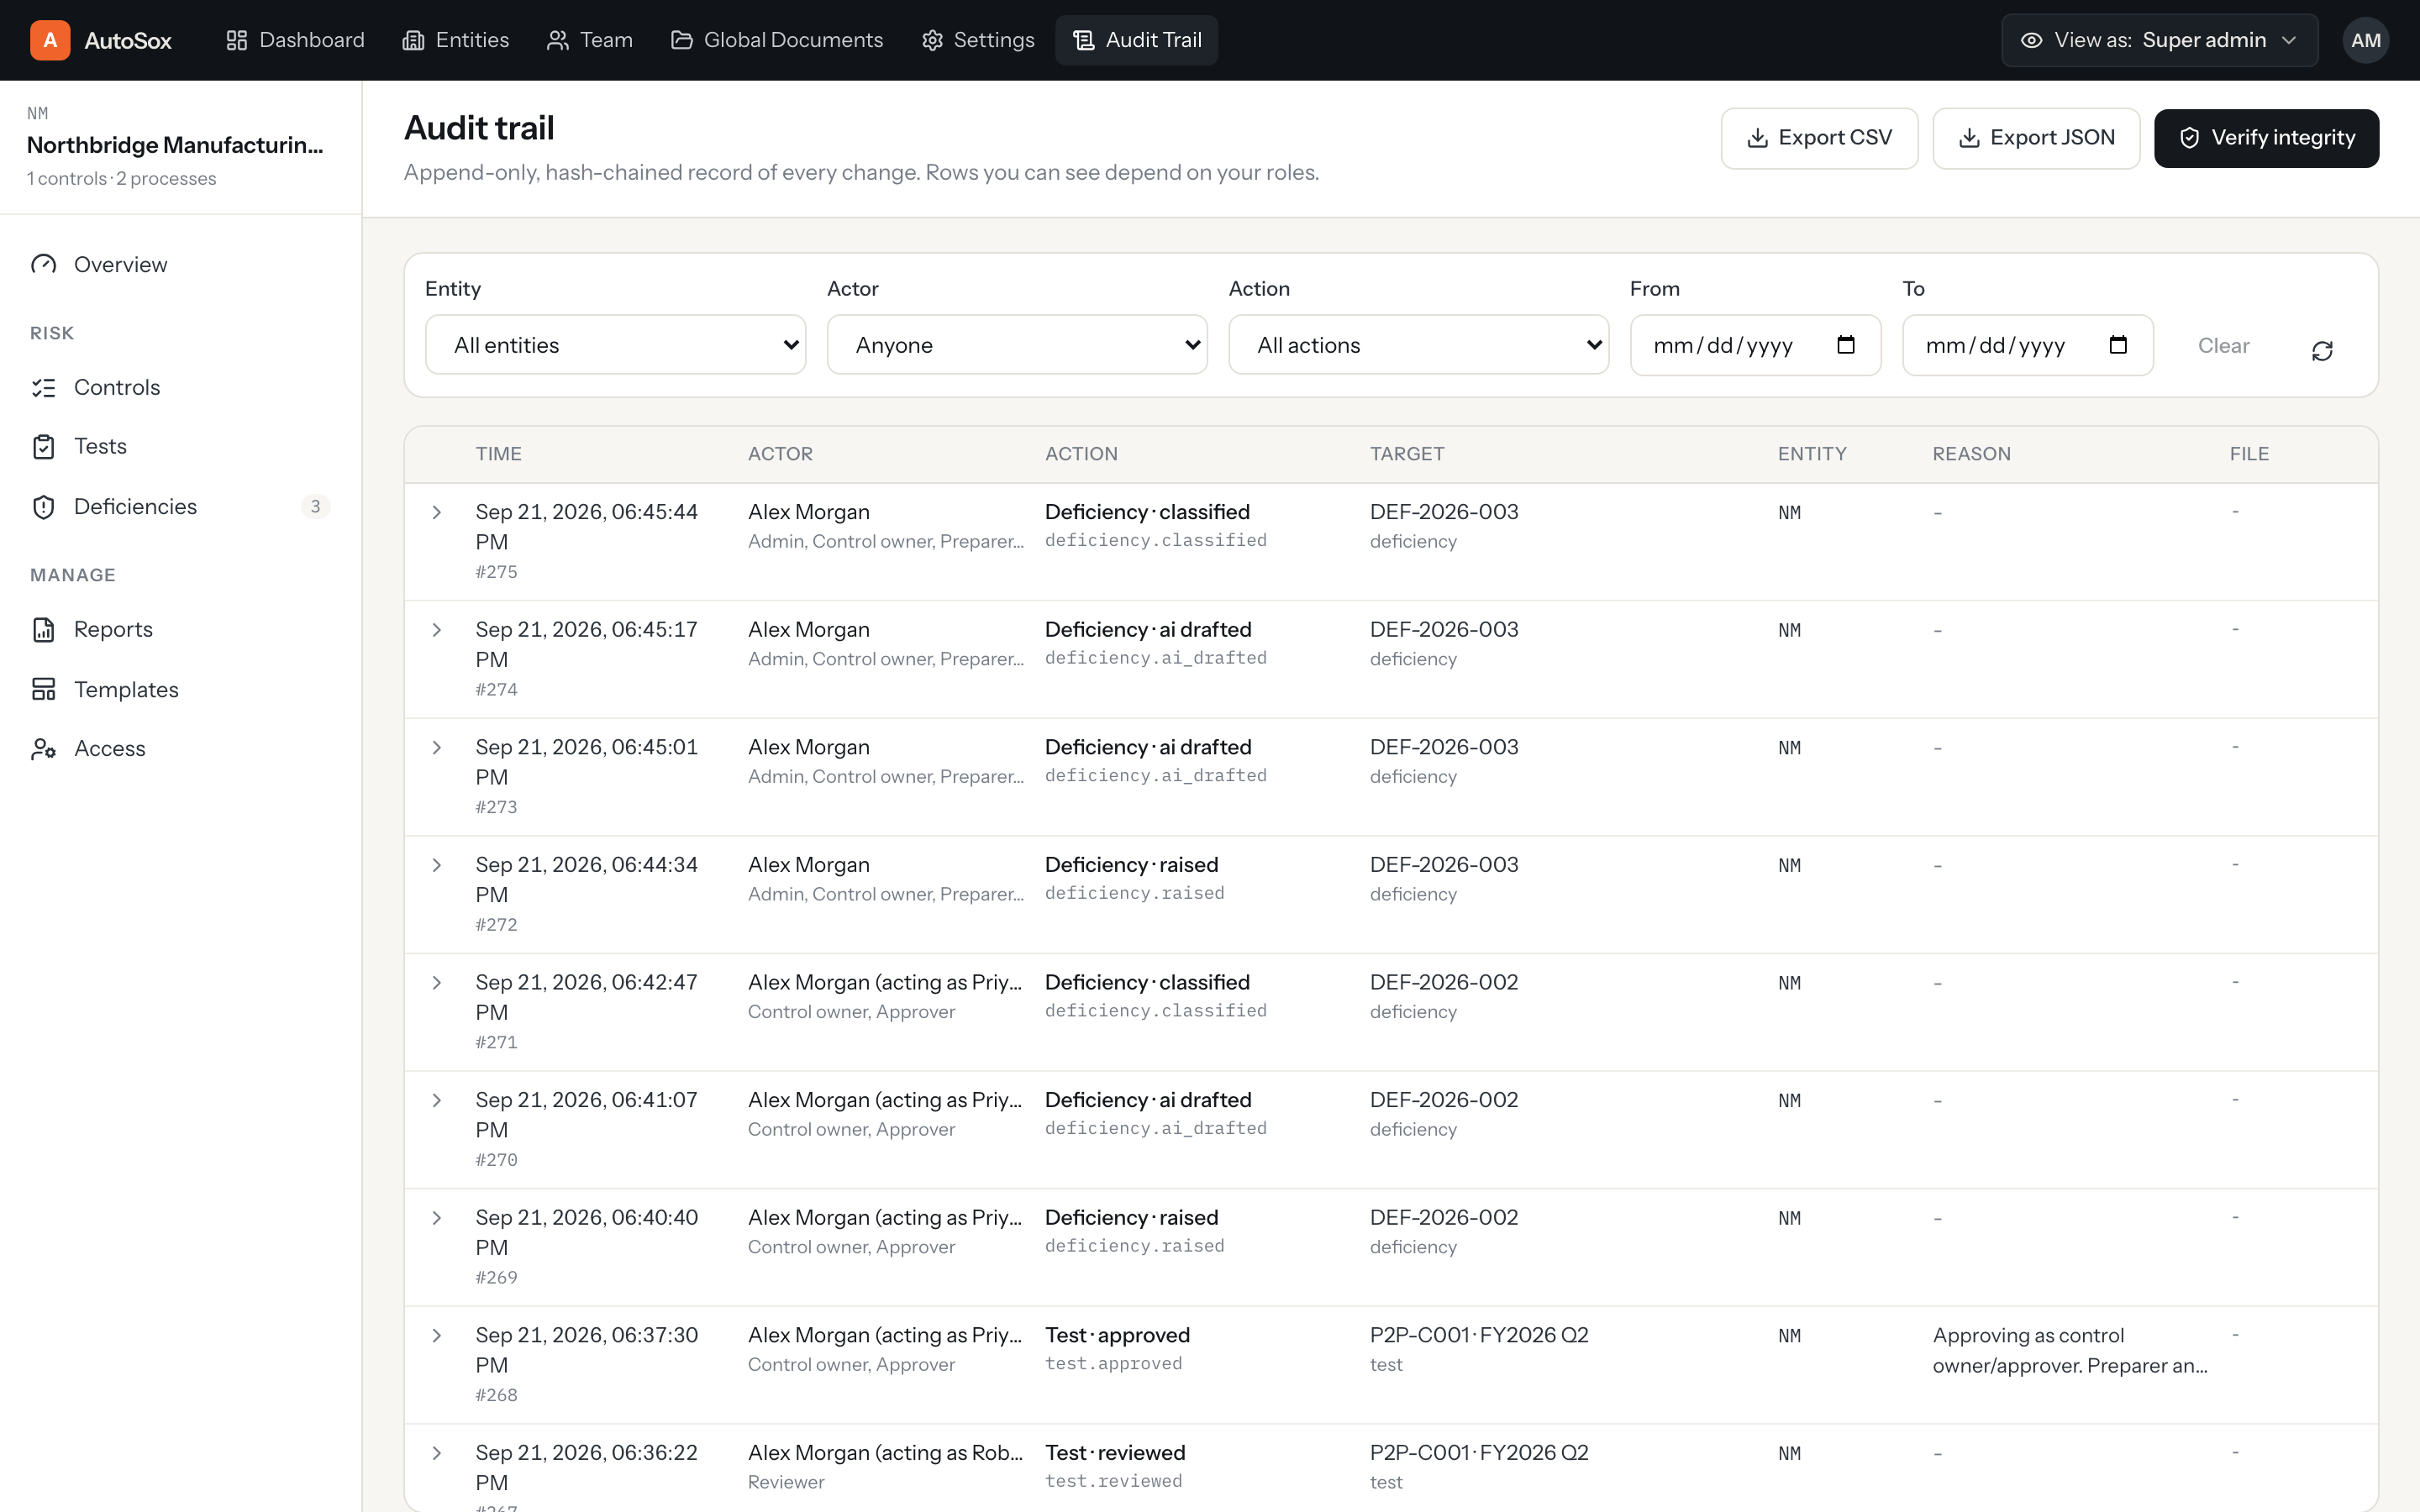Click the TIME column header

[x=498, y=454]
